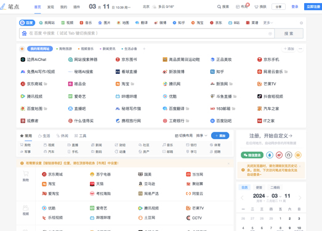Screen dimensions: 322x231
Task: Select the 生活 navigation tab
Action: [44, 136]
